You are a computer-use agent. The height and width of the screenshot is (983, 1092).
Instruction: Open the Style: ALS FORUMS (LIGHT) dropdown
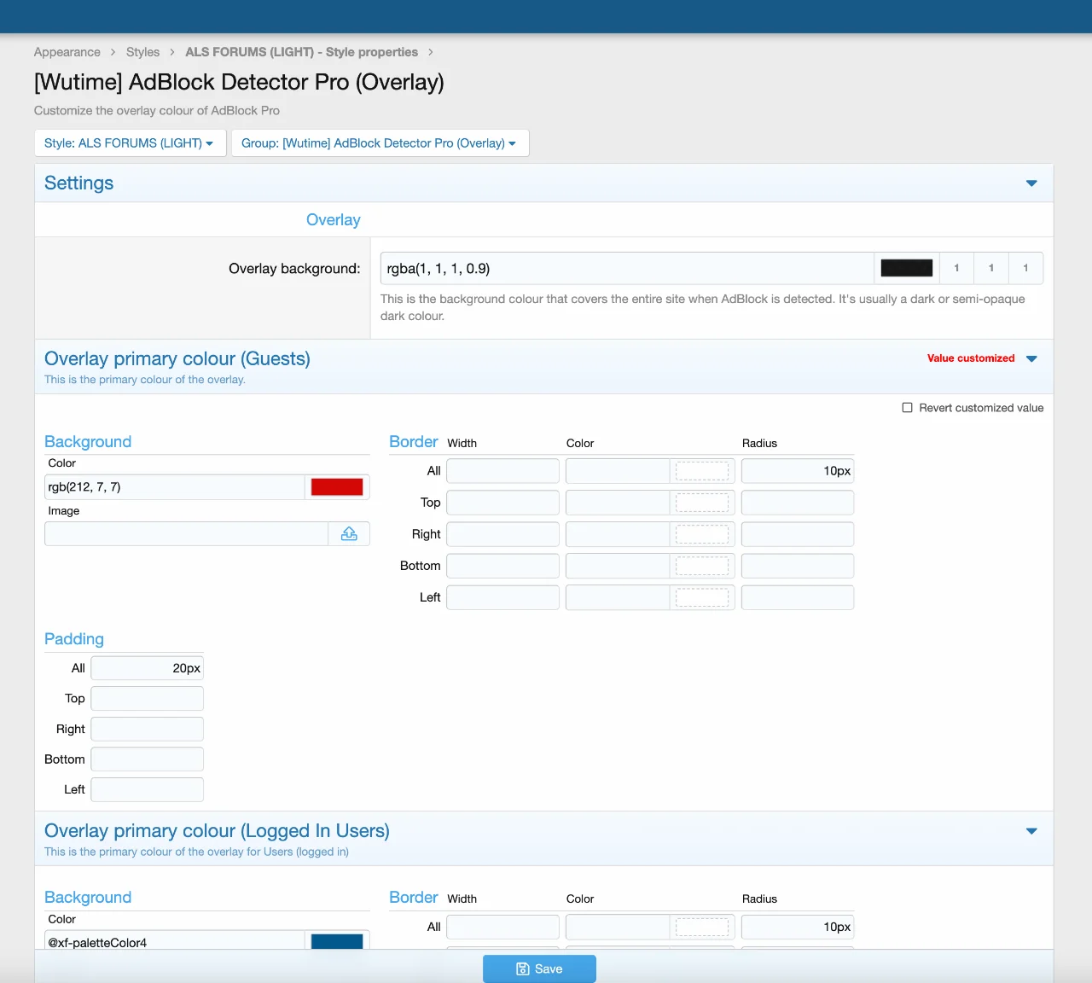point(130,143)
